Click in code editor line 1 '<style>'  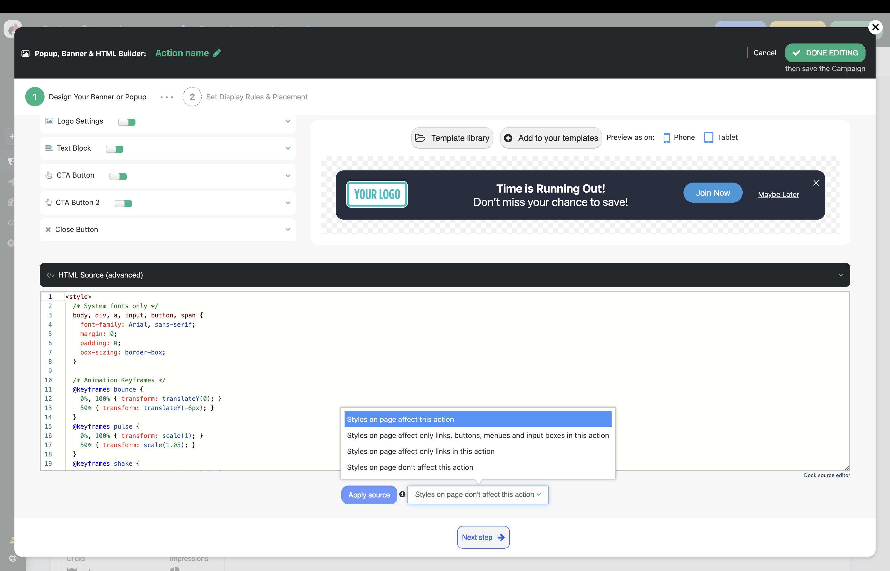(78, 297)
